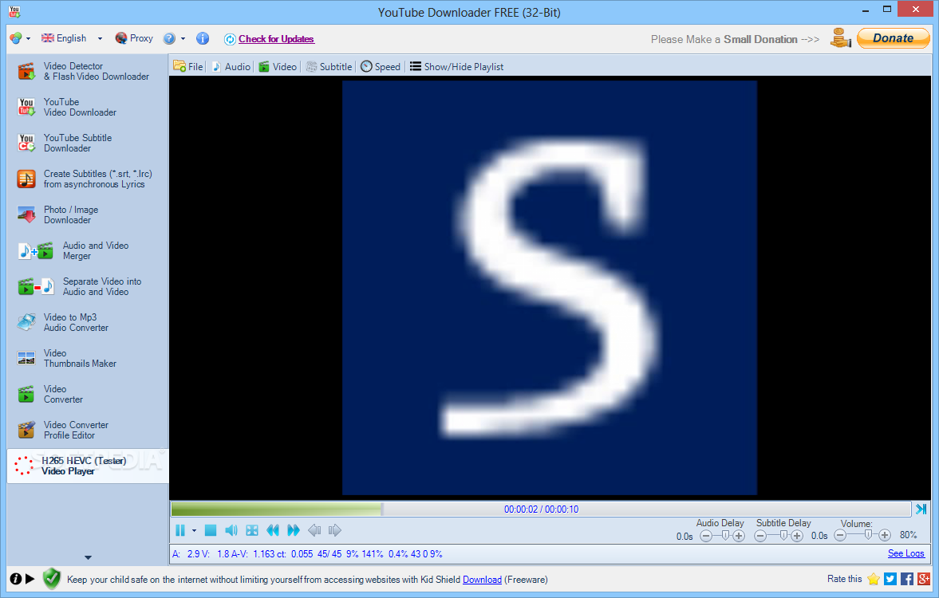This screenshot has width=939, height=598.
Task: Share on Facebook icon
Action: coord(907,579)
